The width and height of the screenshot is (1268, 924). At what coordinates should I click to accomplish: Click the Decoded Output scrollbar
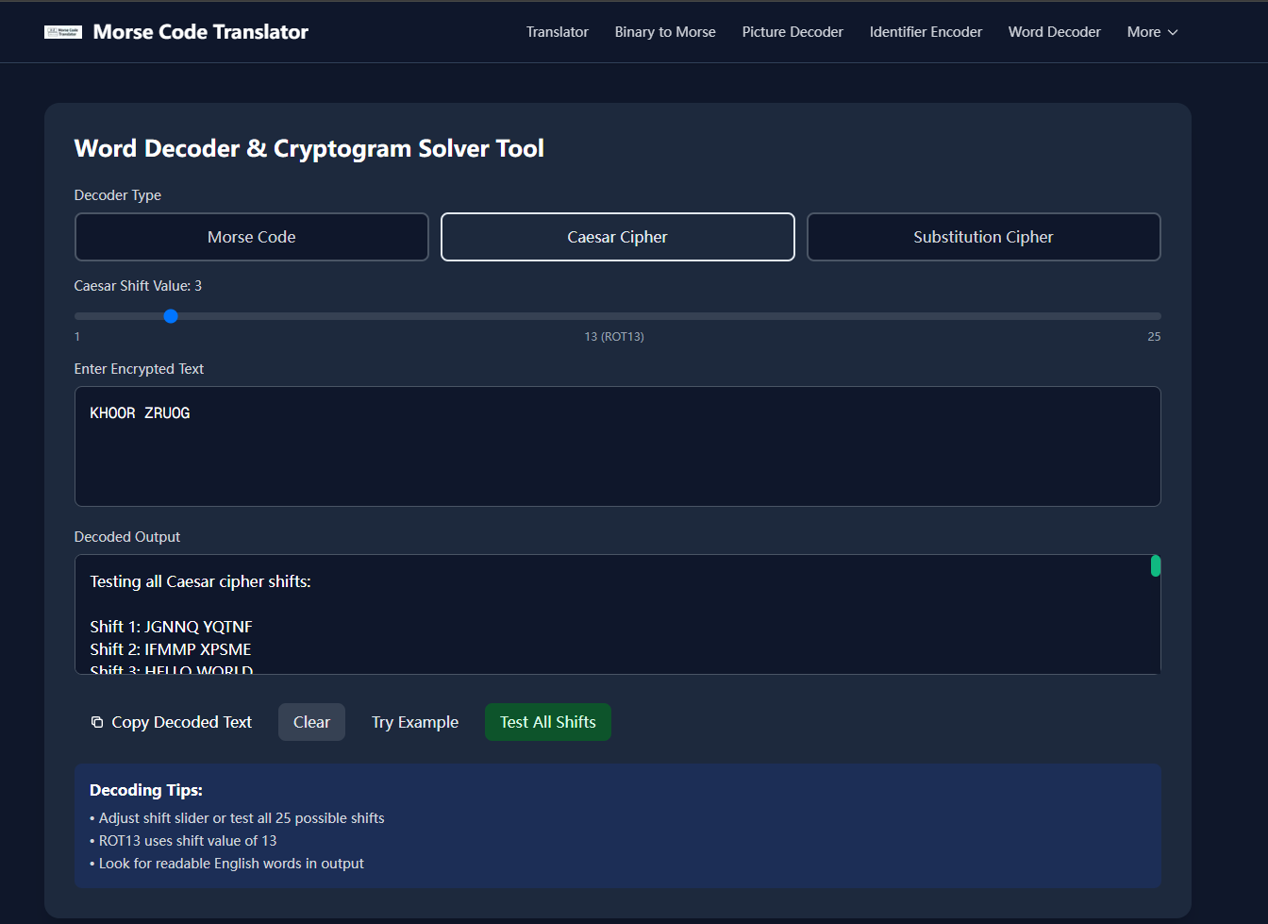point(1156,566)
